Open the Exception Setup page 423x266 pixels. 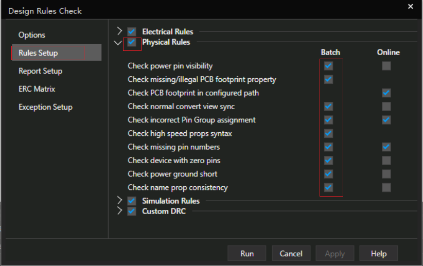45,107
